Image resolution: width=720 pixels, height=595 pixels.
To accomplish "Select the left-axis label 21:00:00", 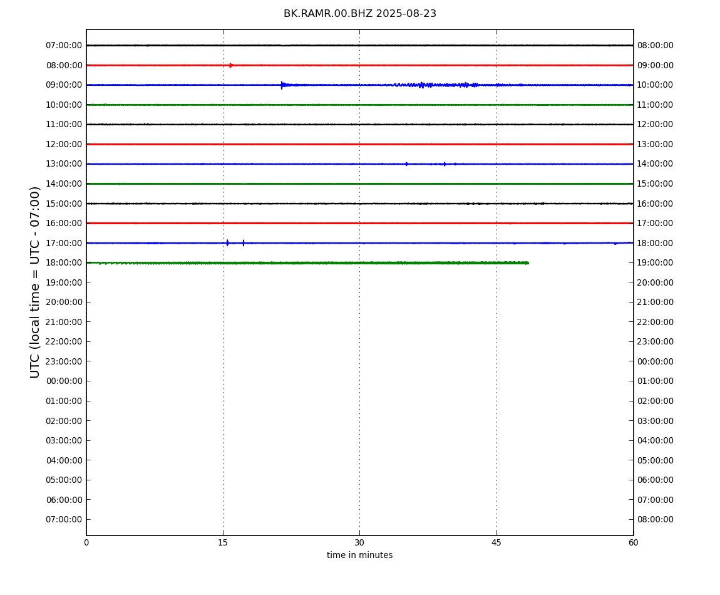I will [x=64, y=322].
